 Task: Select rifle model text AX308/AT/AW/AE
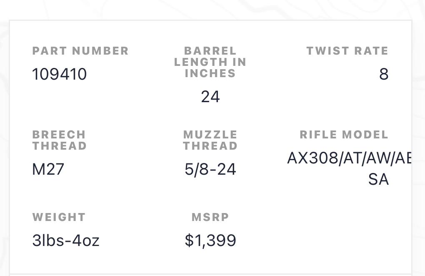coord(349,158)
